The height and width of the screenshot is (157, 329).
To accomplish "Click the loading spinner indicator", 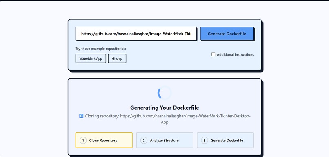I will (164, 93).
